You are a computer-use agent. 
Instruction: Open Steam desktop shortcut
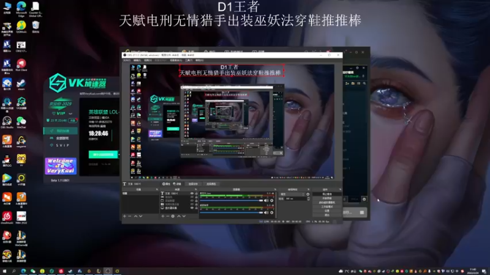click(x=21, y=84)
